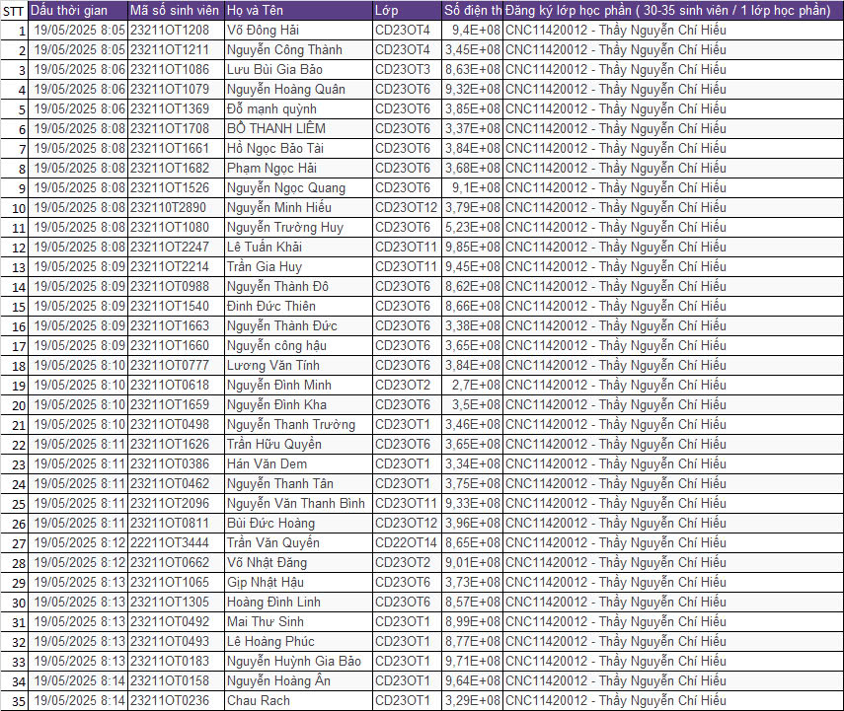Click the name cell 'Nguyễn Thành Đô'
The image size is (844, 711).
[298, 287]
